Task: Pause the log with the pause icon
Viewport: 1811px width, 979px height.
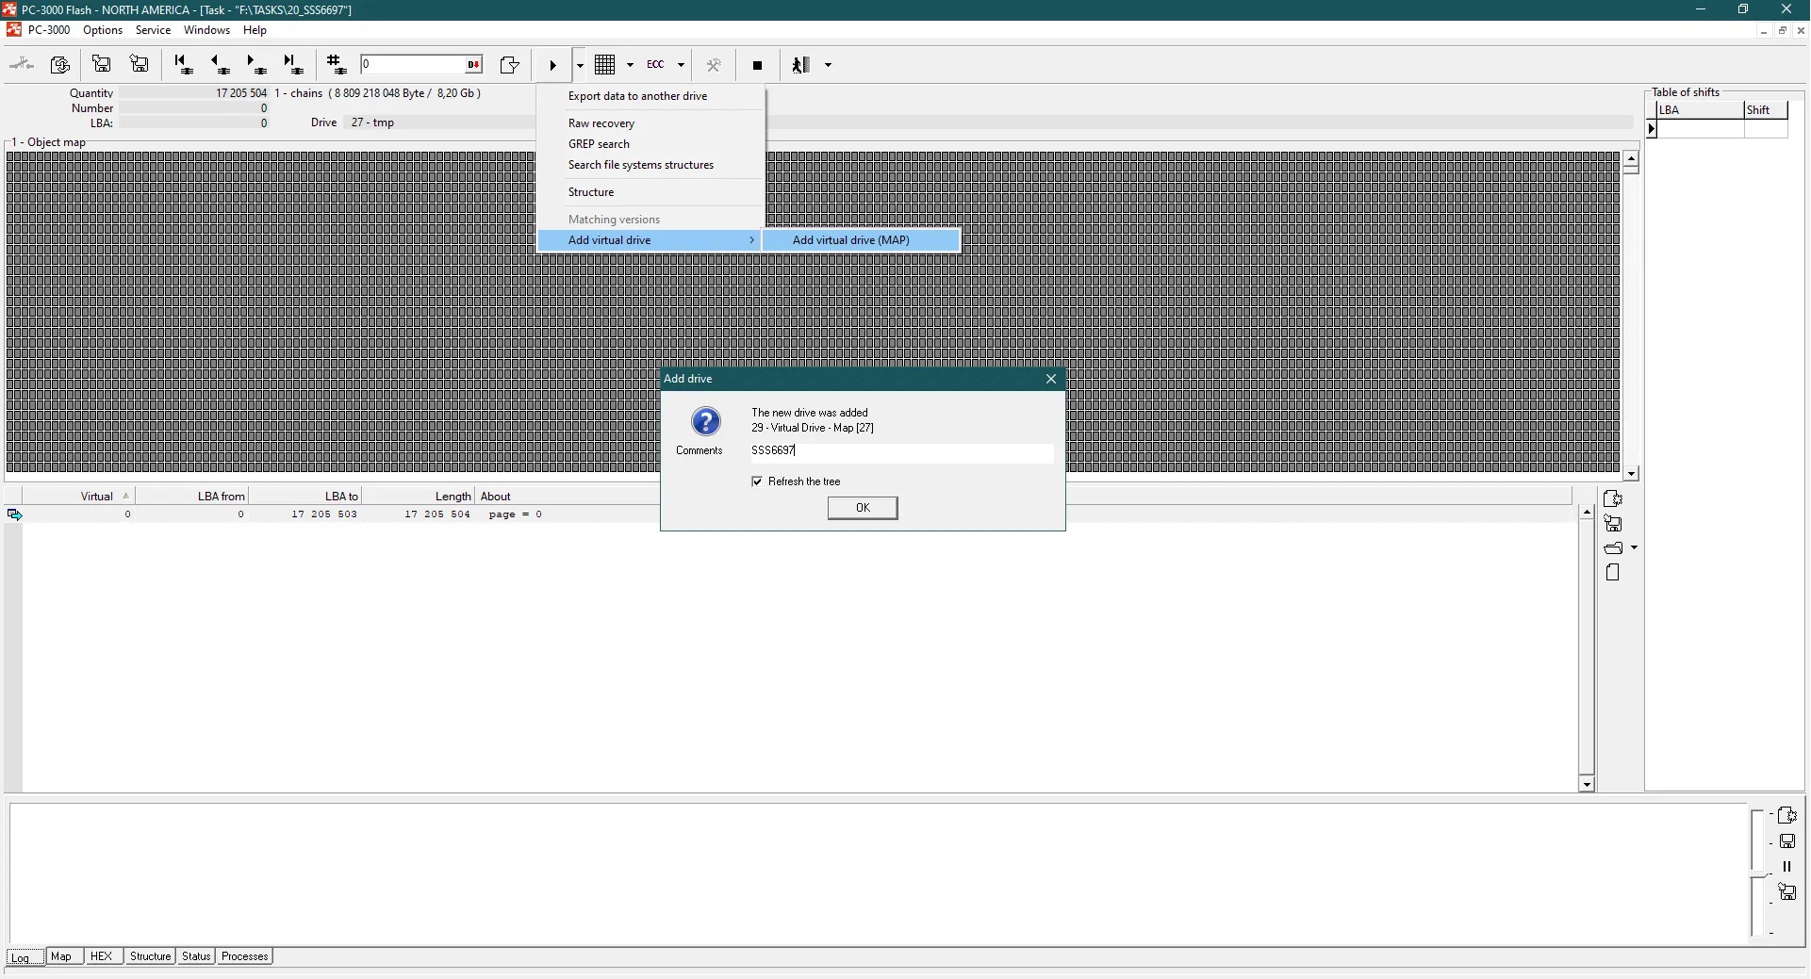Action: coord(1786,867)
